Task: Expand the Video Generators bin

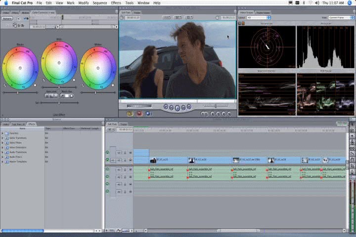Action: pos(2,148)
